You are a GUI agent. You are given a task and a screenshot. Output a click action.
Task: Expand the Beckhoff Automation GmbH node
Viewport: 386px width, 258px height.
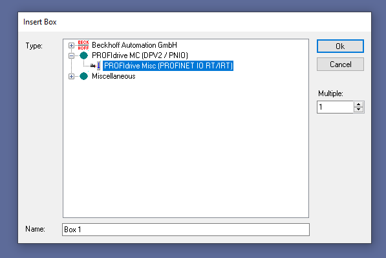click(71, 45)
